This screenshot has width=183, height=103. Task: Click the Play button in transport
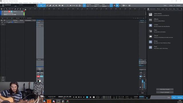(x=91, y=97)
